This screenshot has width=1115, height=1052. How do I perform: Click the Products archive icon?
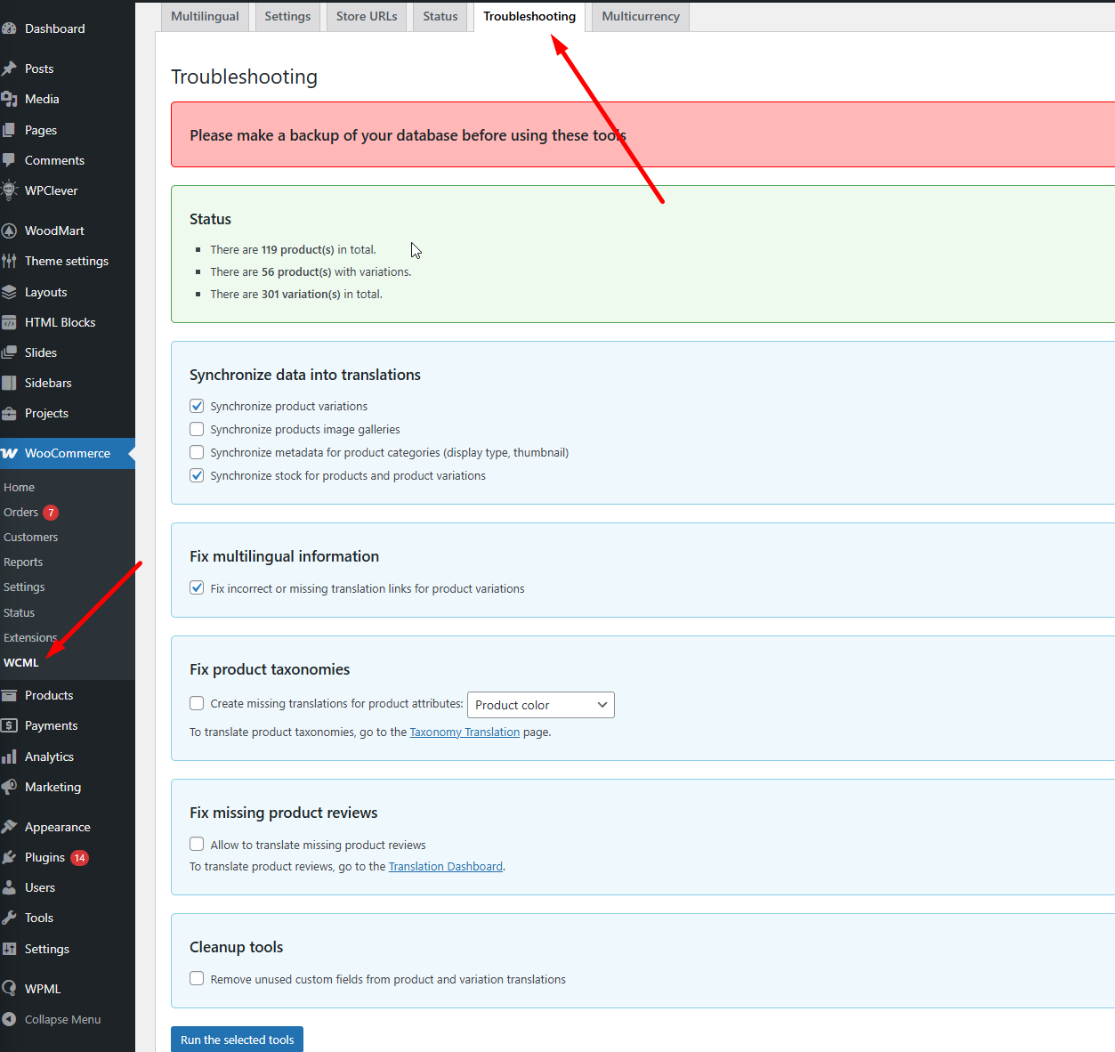pyautogui.click(x=9, y=695)
